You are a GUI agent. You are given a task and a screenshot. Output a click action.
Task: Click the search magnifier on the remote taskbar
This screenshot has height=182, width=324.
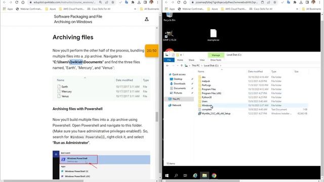click(176, 175)
